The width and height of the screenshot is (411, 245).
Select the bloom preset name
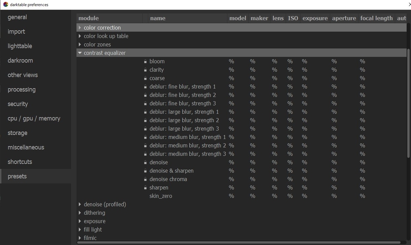pyautogui.click(x=157, y=62)
